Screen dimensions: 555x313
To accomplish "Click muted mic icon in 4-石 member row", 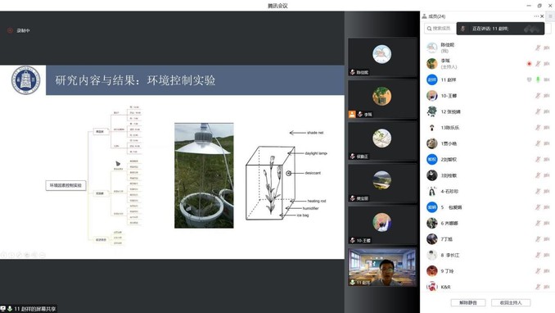I will 538,192.
